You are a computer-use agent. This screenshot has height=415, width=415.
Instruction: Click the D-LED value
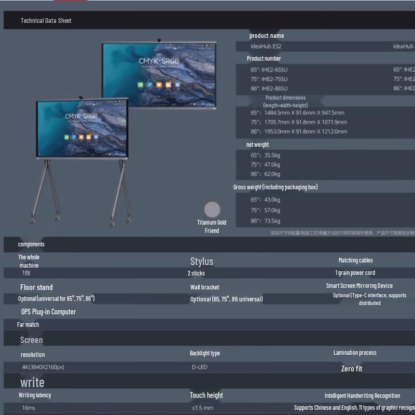click(200, 367)
